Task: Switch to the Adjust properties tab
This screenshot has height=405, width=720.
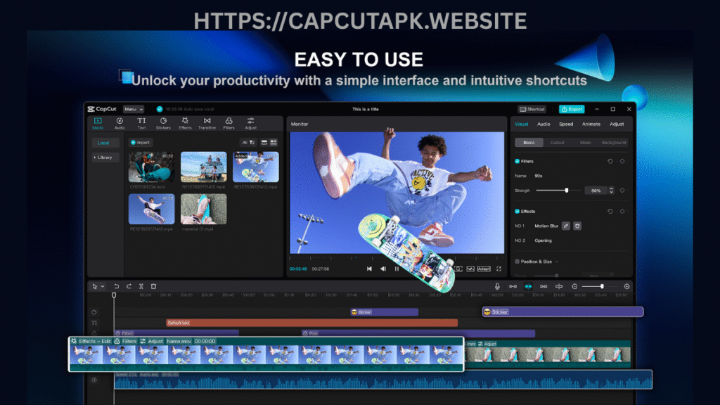Action: 617,124
